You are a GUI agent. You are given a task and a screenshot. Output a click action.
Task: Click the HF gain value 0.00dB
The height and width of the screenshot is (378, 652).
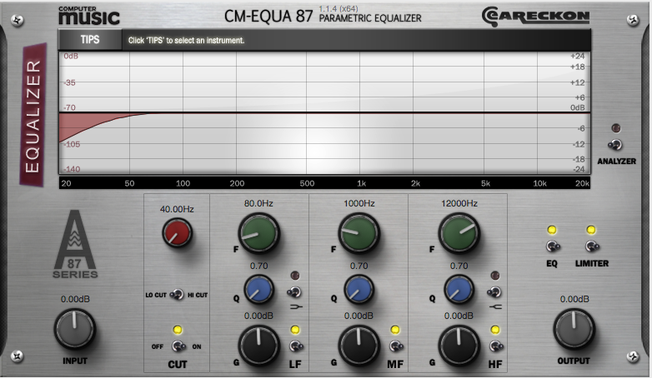tap(459, 316)
